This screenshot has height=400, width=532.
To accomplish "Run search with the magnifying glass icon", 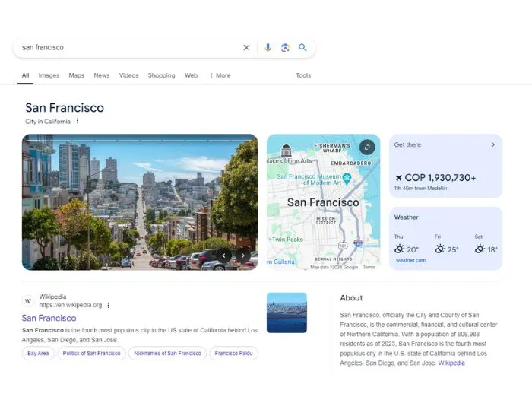I will [x=302, y=48].
